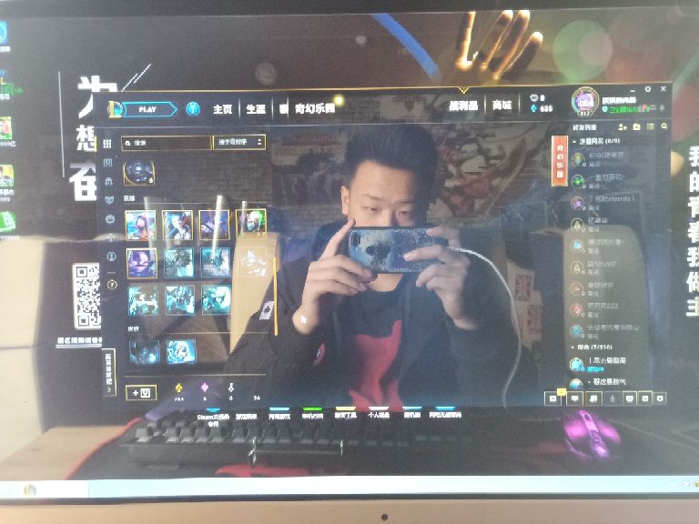Open the 奇幻乐园 tab
This screenshot has height=524, width=699.
[314, 109]
